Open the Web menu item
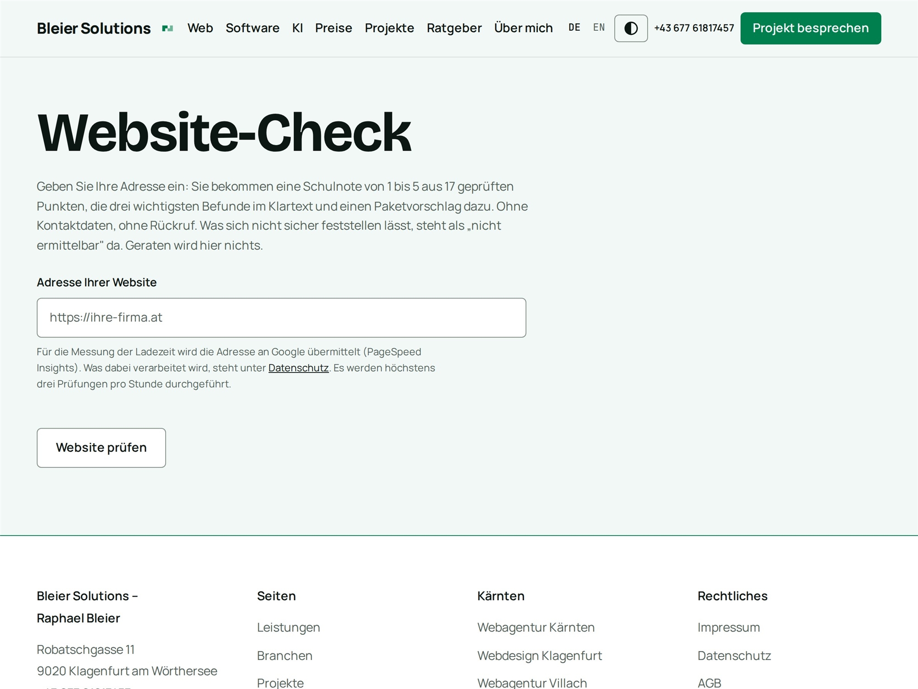918x689 pixels. (200, 28)
